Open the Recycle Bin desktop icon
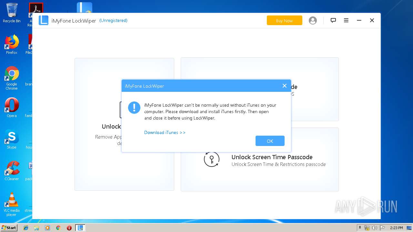 [x=12, y=13]
